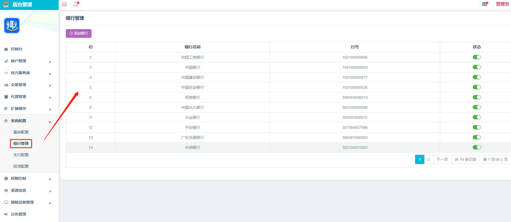Open the notification bell
Viewport: 511px width, 222px height.
pyautogui.click(x=76, y=4)
